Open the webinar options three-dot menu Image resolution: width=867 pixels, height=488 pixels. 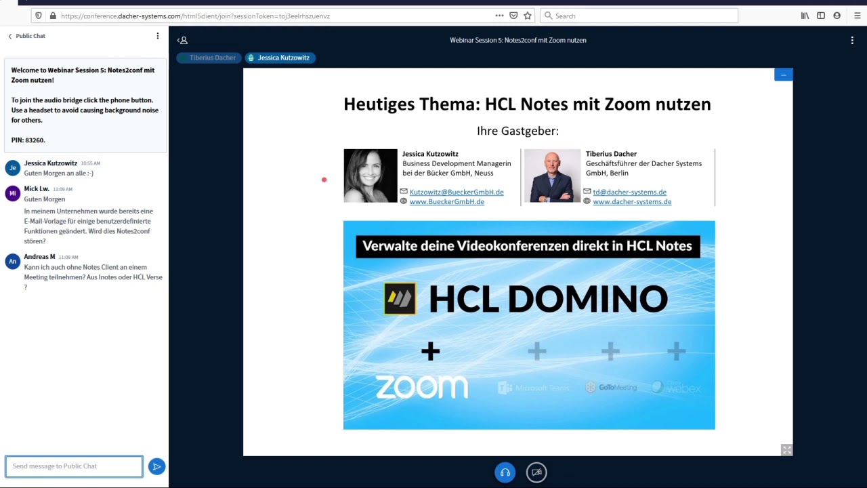pyautogui.click(x=852, y=40)
